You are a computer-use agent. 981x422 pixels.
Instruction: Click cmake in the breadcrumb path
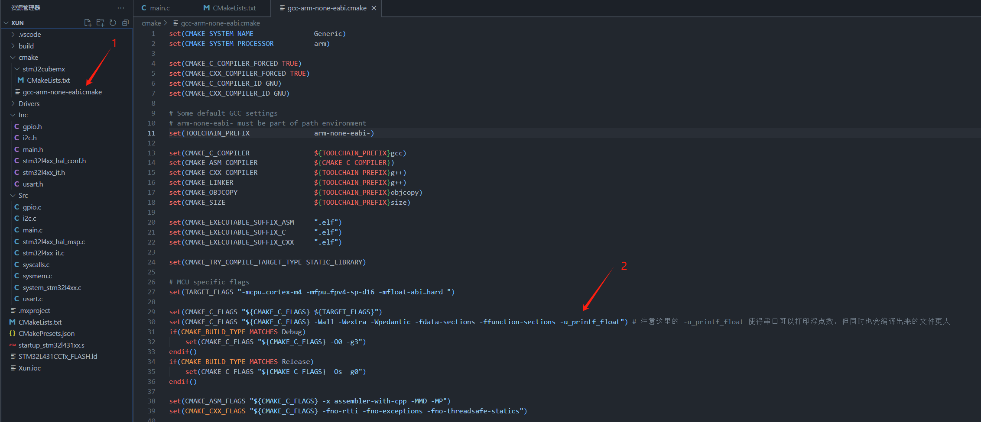tap(151, 23)
